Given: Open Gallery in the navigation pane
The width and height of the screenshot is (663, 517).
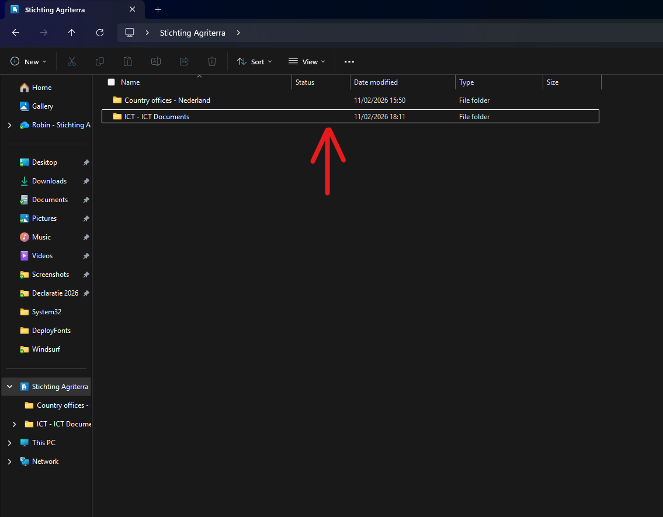Looking at the screenshot, I should pyautogui.click(x=42, y=106).
